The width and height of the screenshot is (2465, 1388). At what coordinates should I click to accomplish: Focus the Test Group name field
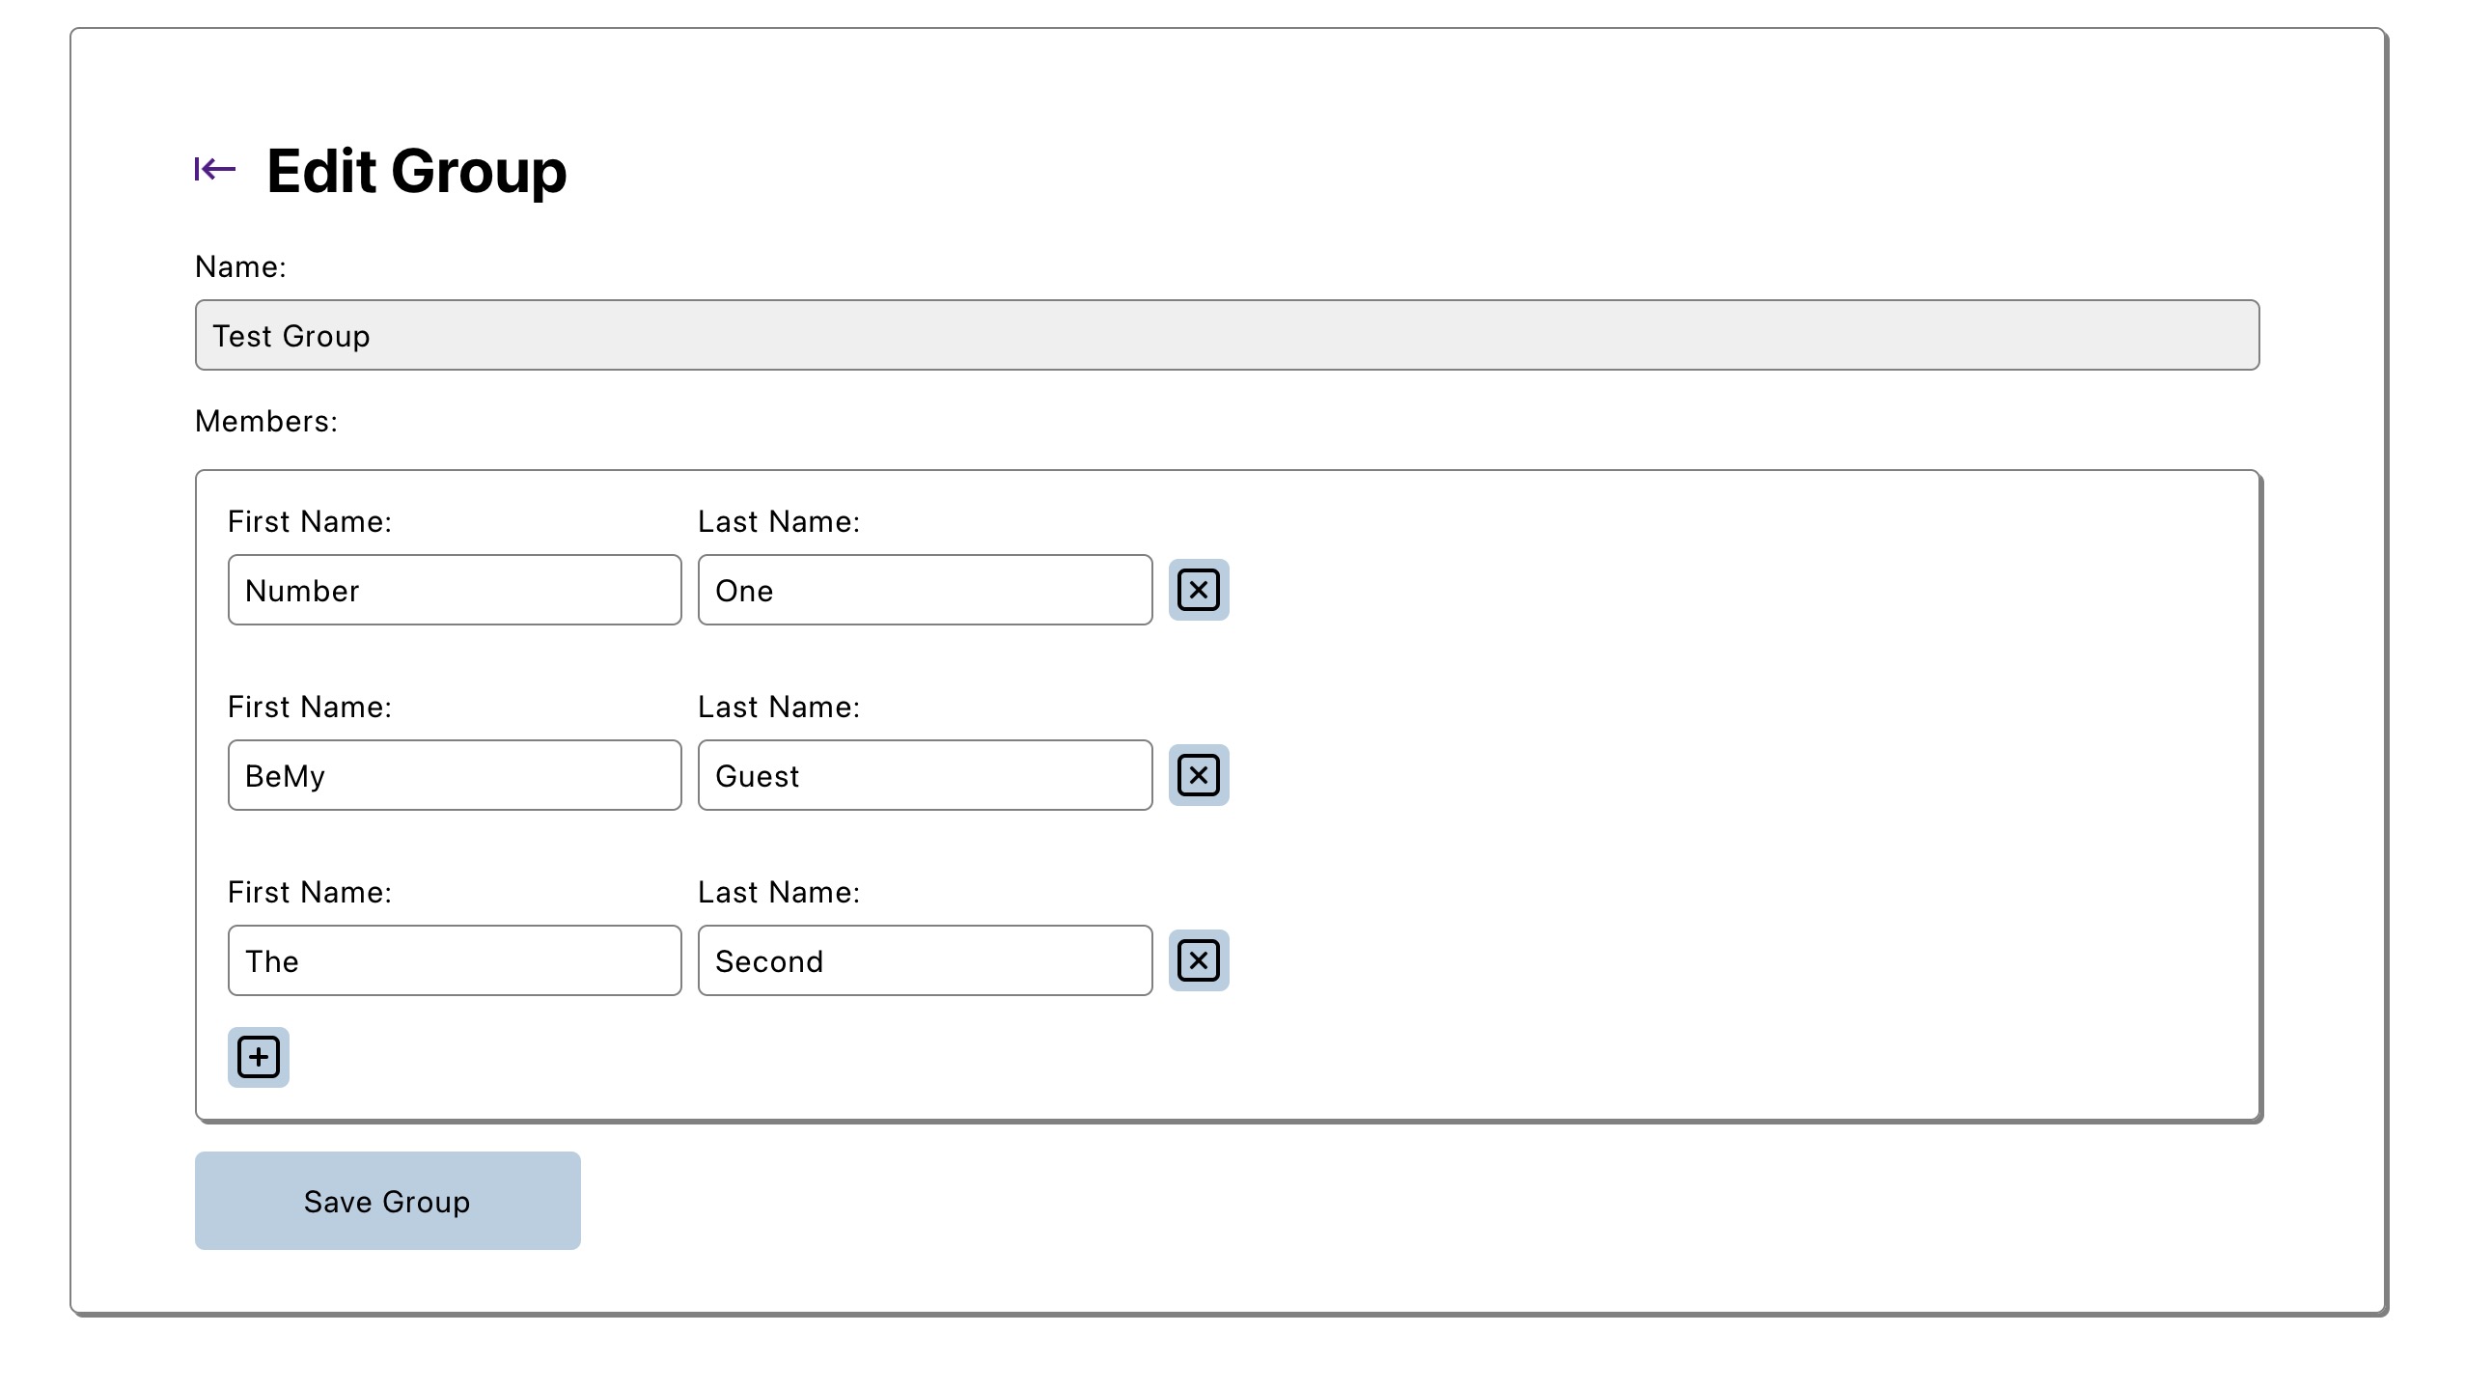coord(1226,335)
